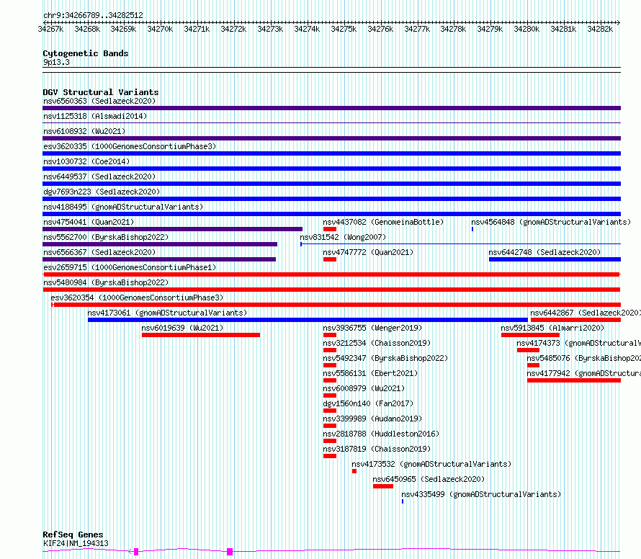Open the nsv5913845 (Almarri2020) label
This screenshot has height=559, width=641.
click(x=552, y=328)
